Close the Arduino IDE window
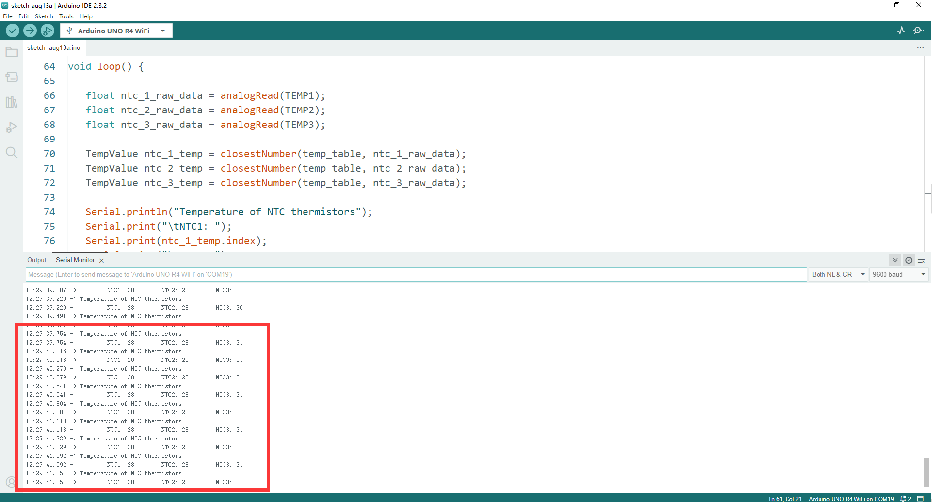Viewport: 932px width, 502px height. [x=919, y=5]
